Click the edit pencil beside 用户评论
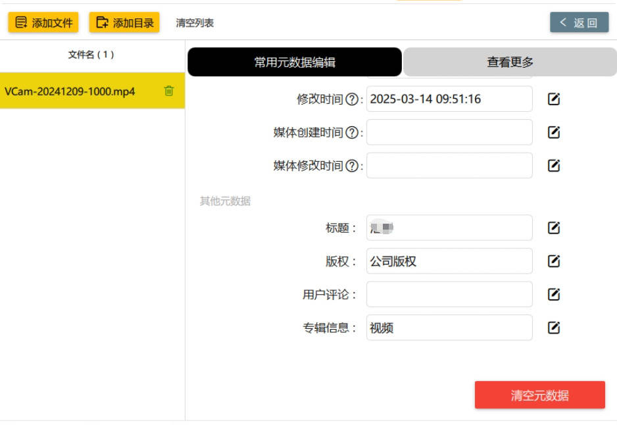 click(x=553, y=294)
